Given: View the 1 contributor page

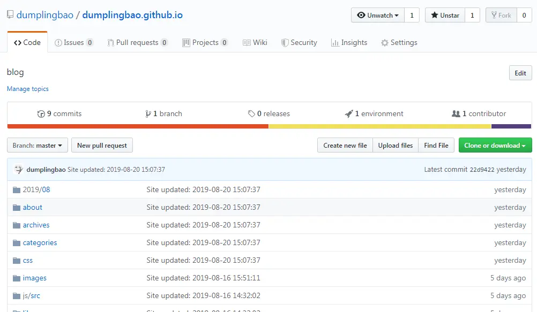Looking at the screenshot, I should point(479,113).
